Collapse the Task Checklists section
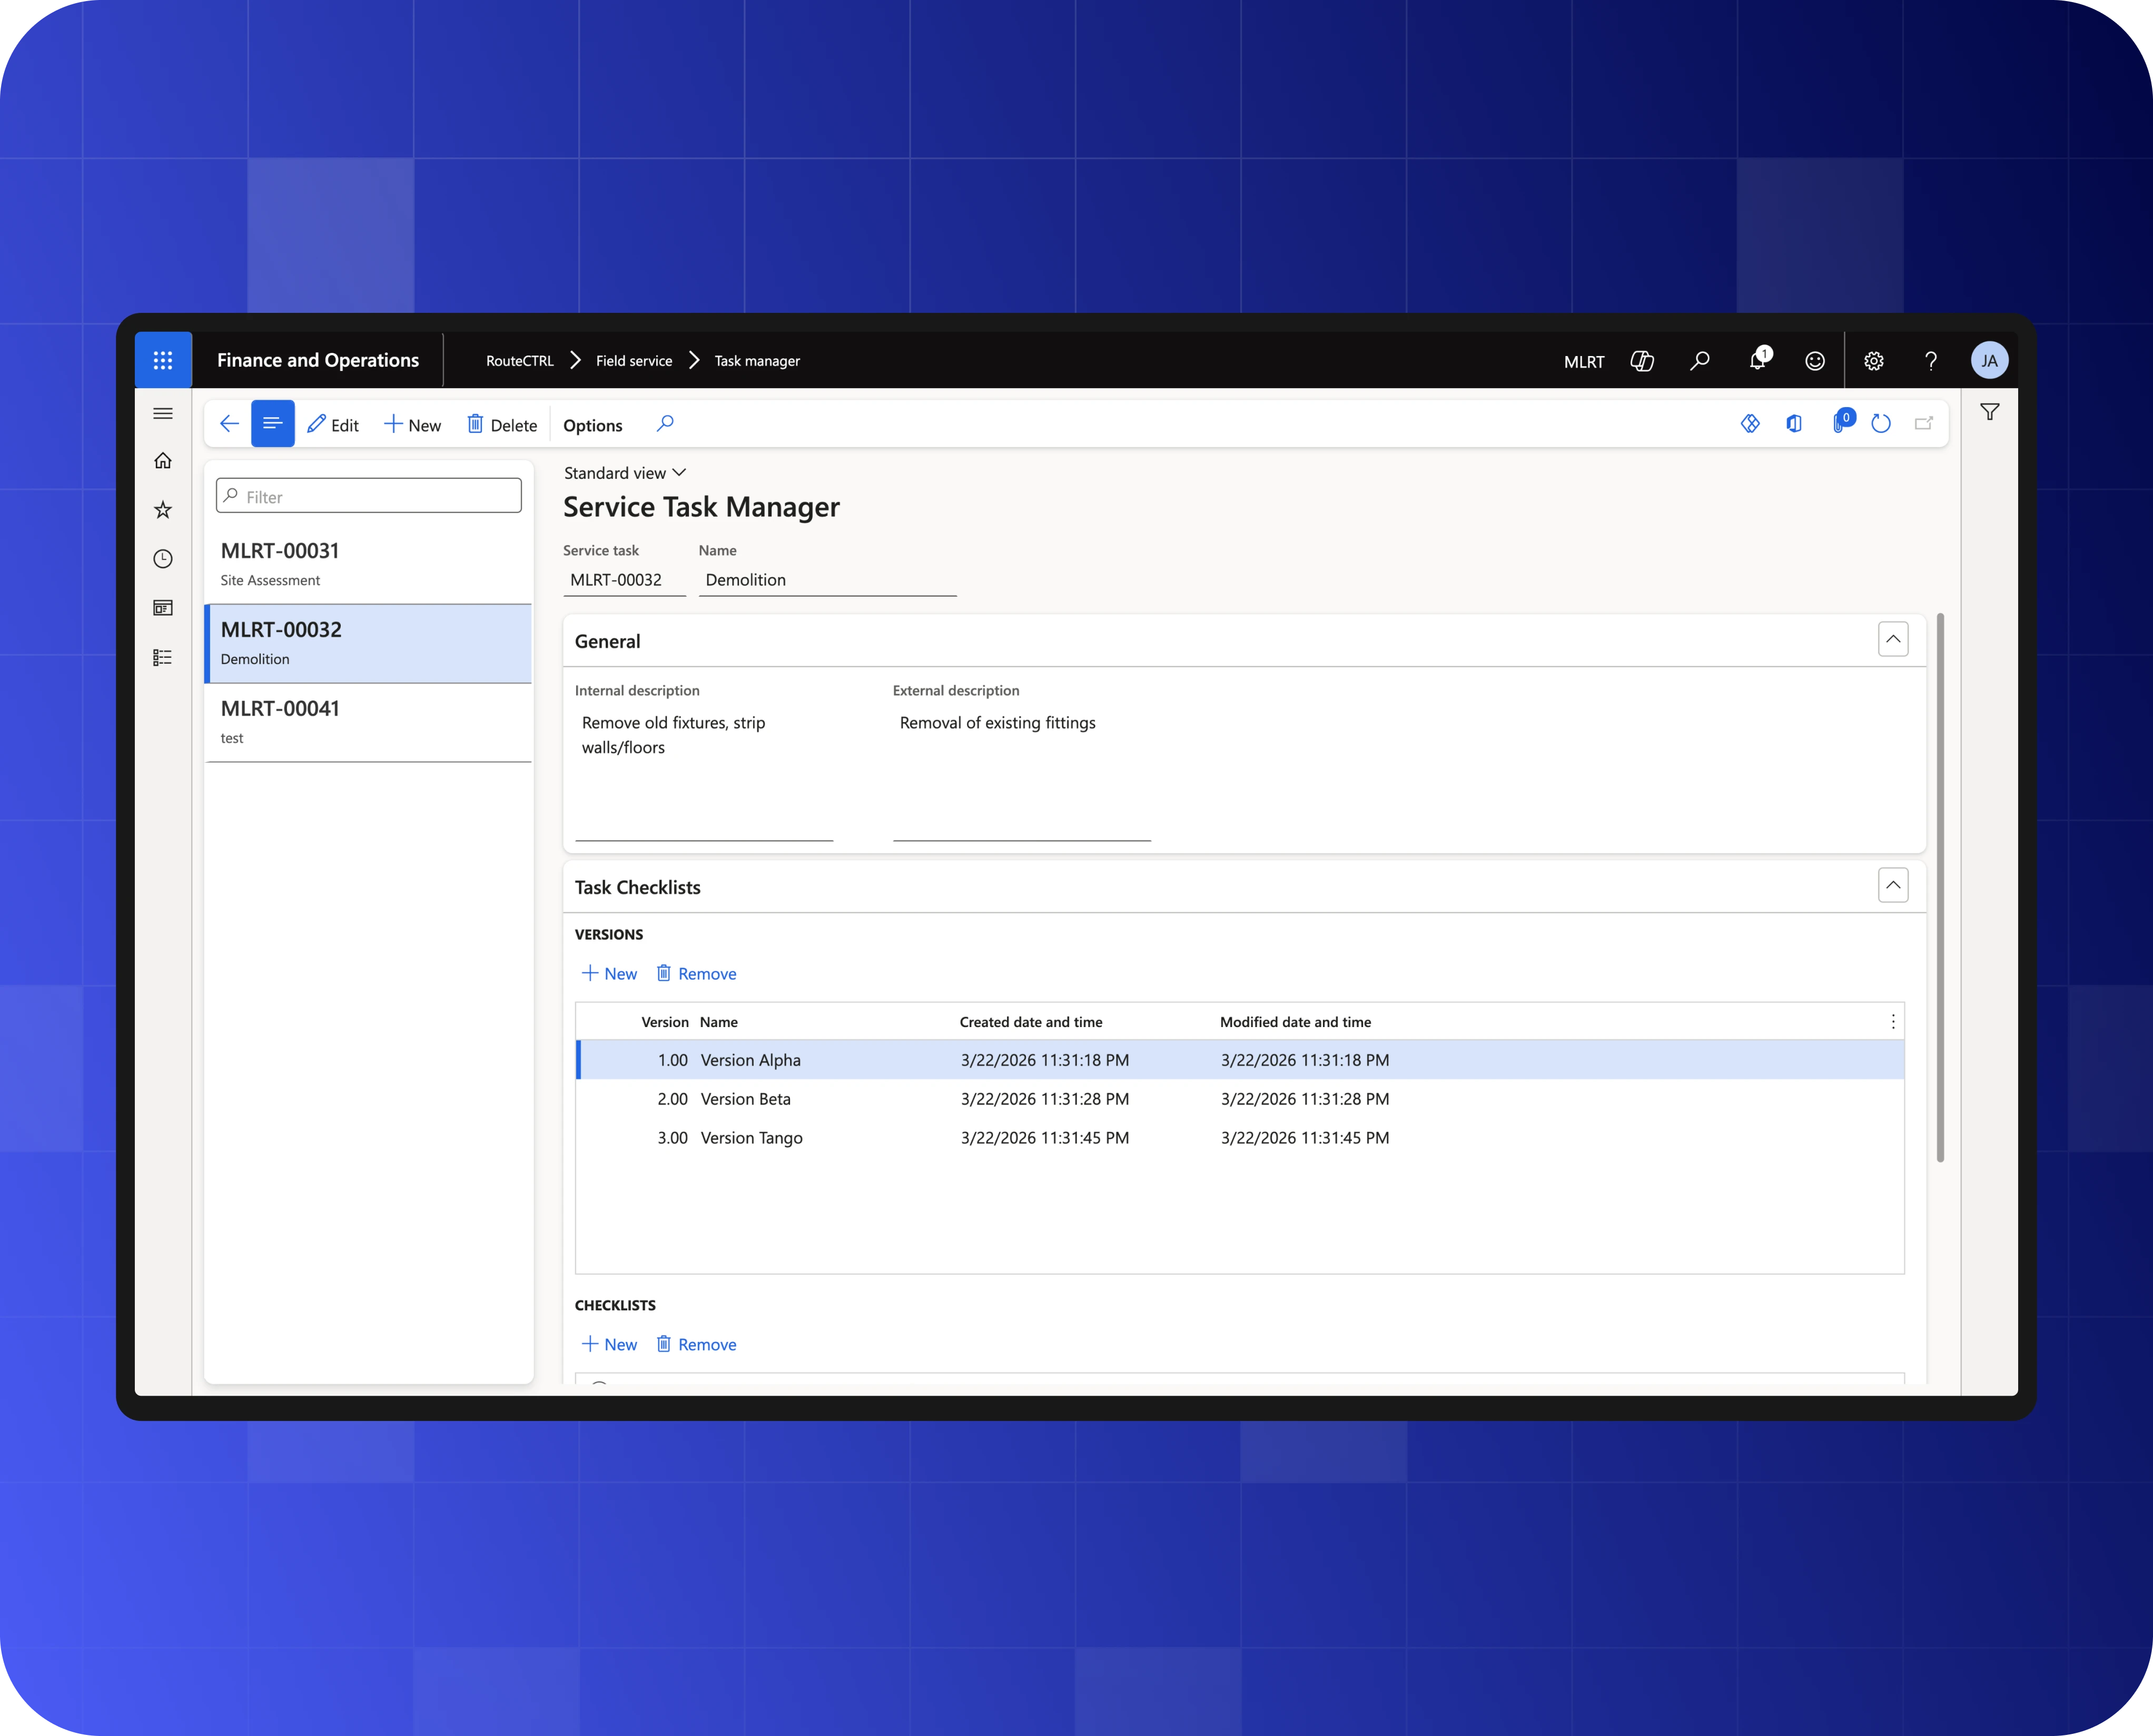2153x1736 pixels. 1893,885
